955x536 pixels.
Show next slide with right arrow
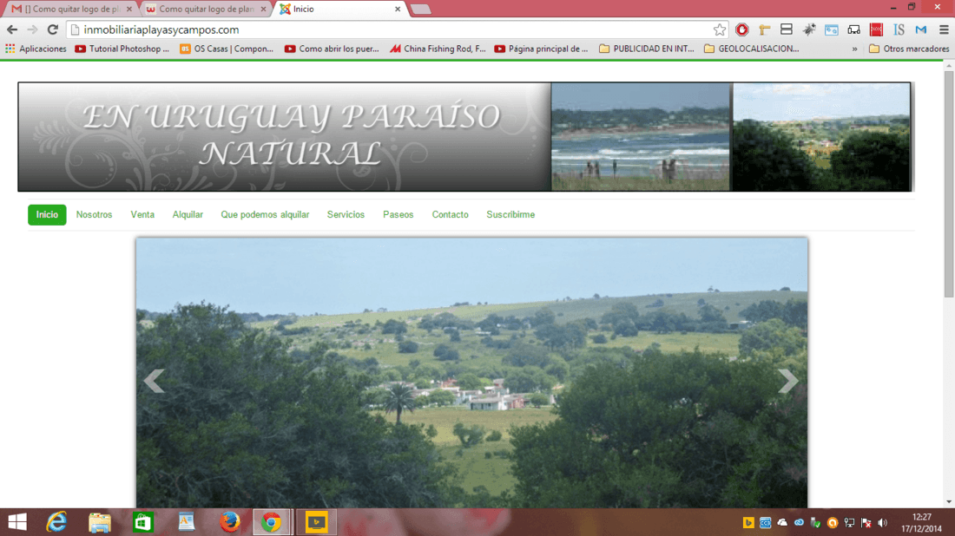(x=787, y=382)
